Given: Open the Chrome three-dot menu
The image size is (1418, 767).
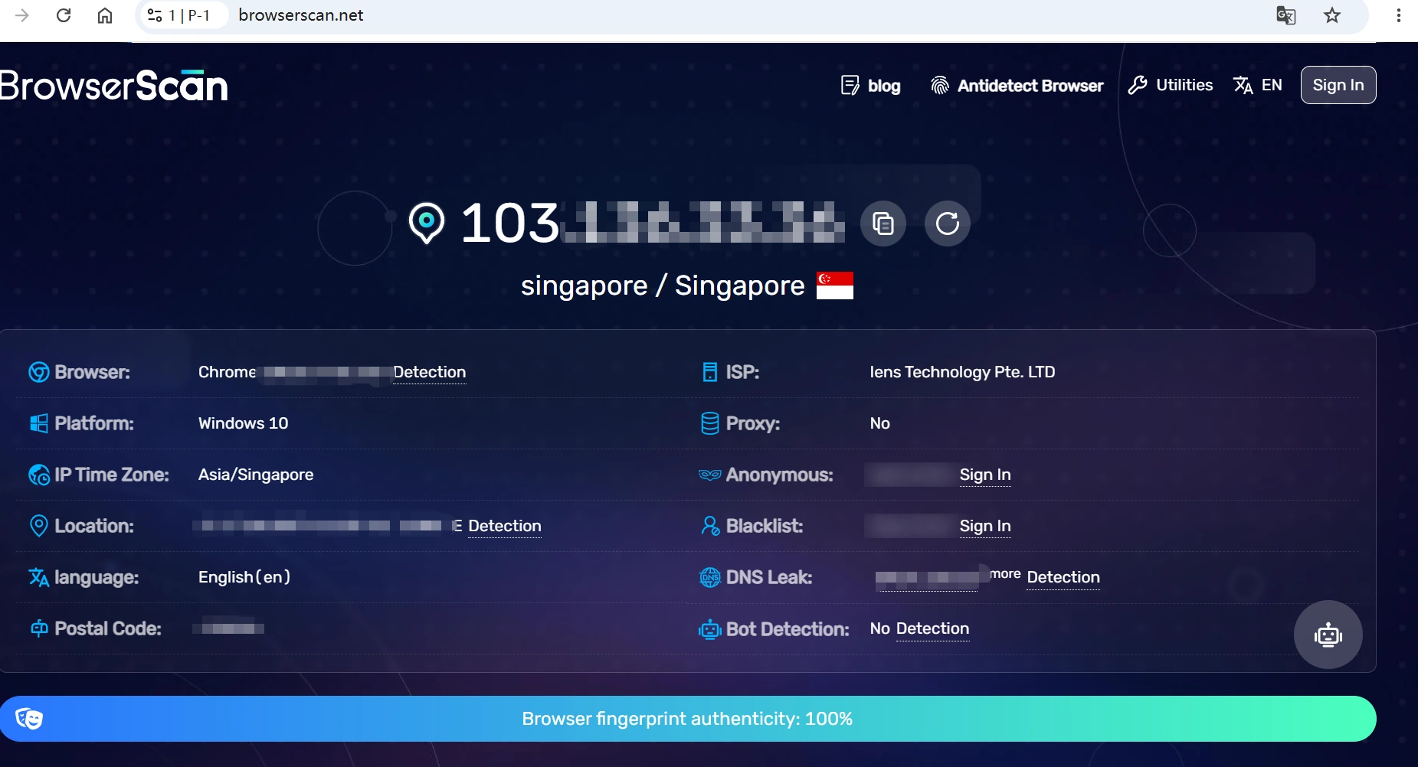Looking at the screenshot, I should point(1399,15).
